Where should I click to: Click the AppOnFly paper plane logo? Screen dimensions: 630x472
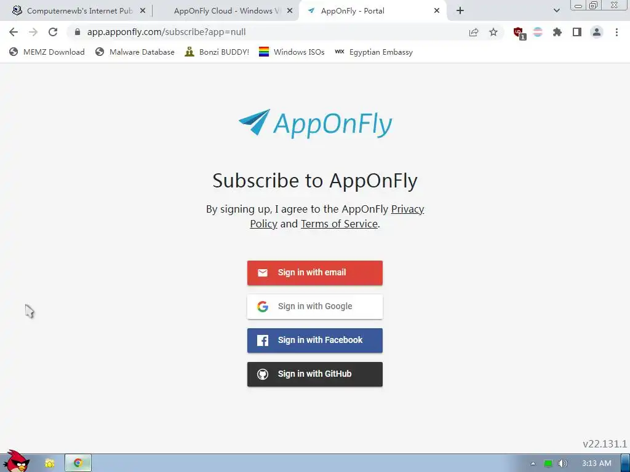315,123
